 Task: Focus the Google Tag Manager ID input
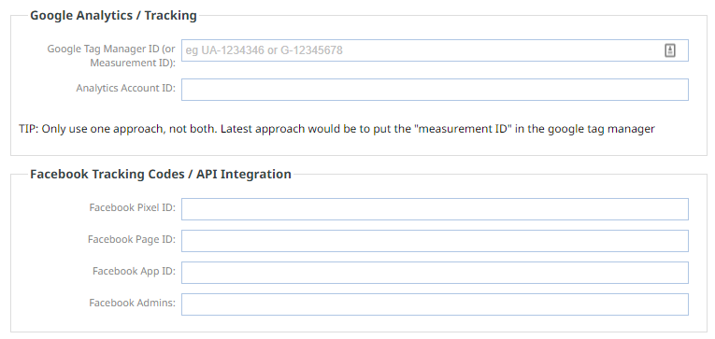(435, 50)
